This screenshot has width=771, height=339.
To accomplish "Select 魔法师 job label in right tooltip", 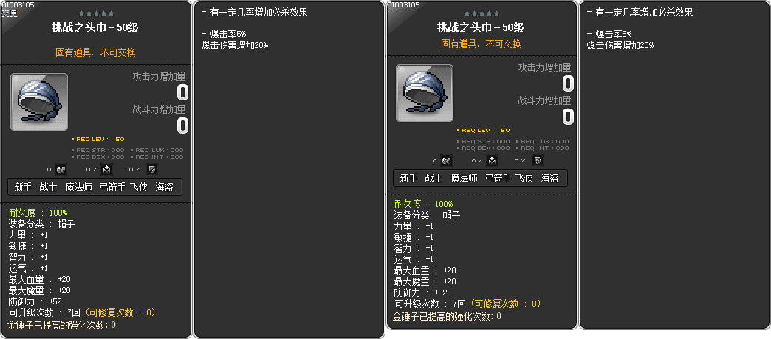I will click(465, 179).
